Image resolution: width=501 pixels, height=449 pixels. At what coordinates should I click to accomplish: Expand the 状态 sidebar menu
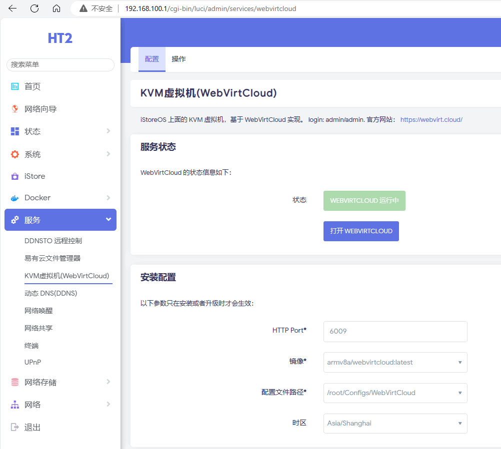coord(60,131)
